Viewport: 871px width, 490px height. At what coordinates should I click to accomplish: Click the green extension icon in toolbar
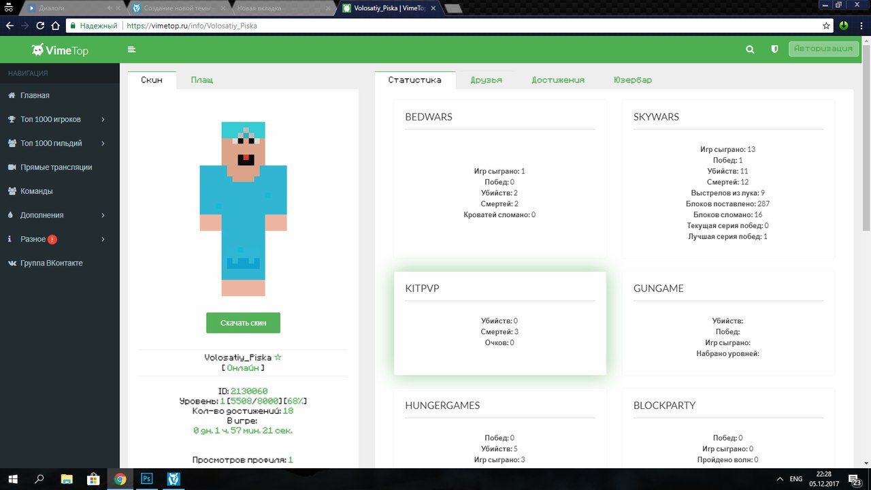click(x=844, y=26)
